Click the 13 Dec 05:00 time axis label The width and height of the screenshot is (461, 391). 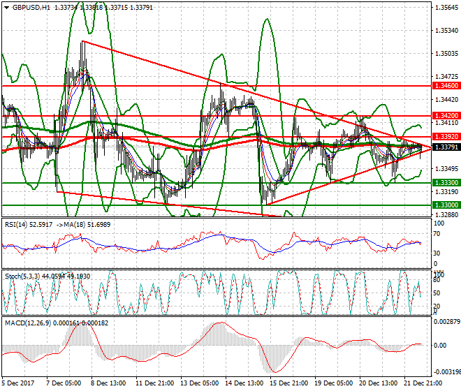pyautogui.click(x=200, y=383)
